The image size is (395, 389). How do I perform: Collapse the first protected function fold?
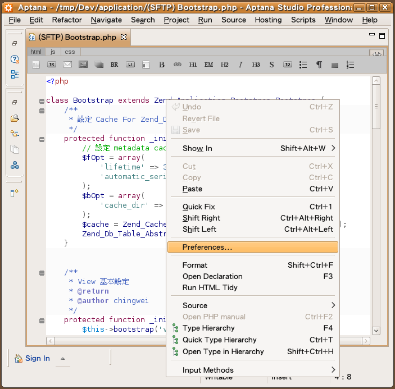42,139
